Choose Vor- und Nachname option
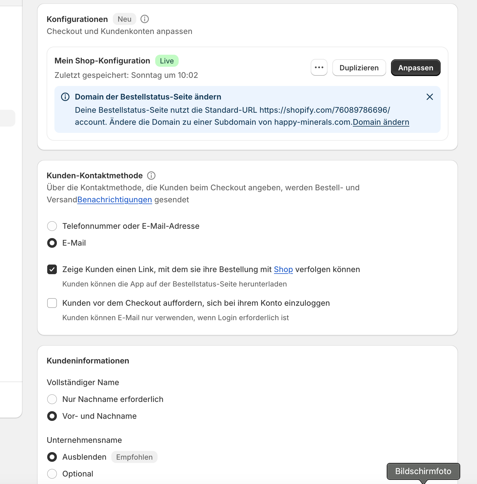Viewport: 477px width, 484px height. click(52, 416)
